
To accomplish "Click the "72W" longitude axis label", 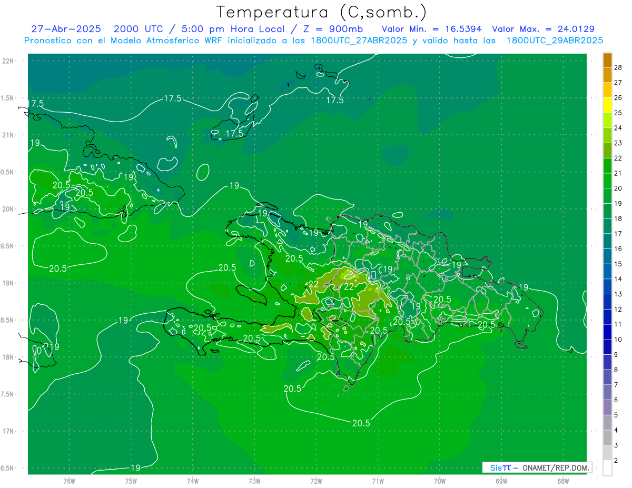I will (x=316, y=481).
